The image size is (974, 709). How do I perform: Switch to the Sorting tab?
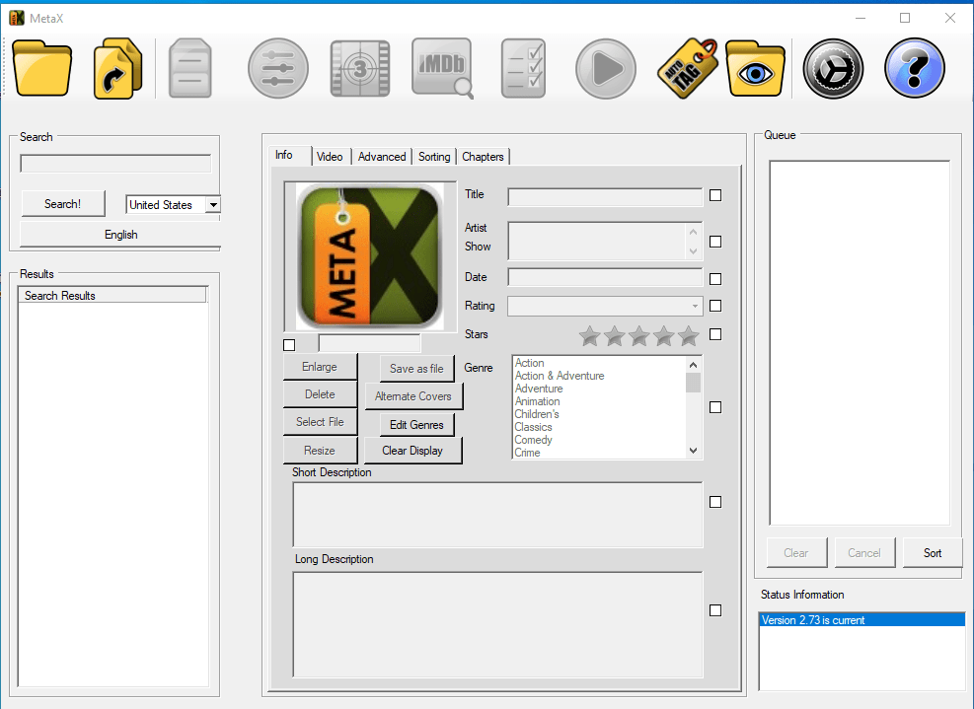(434, 157)
